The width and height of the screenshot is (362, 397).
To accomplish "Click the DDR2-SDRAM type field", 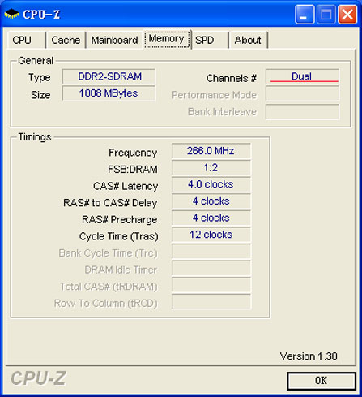I will (109, 76).
